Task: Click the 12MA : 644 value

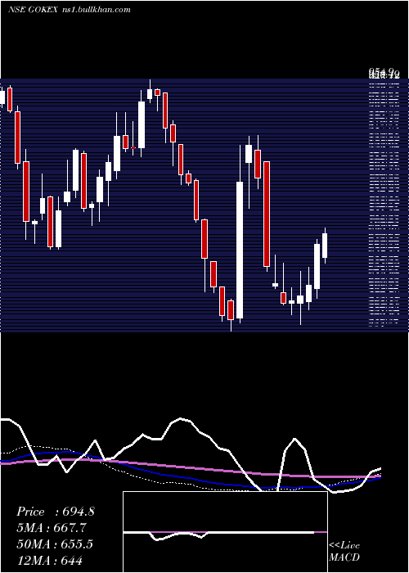Action: tap(50, 560)
